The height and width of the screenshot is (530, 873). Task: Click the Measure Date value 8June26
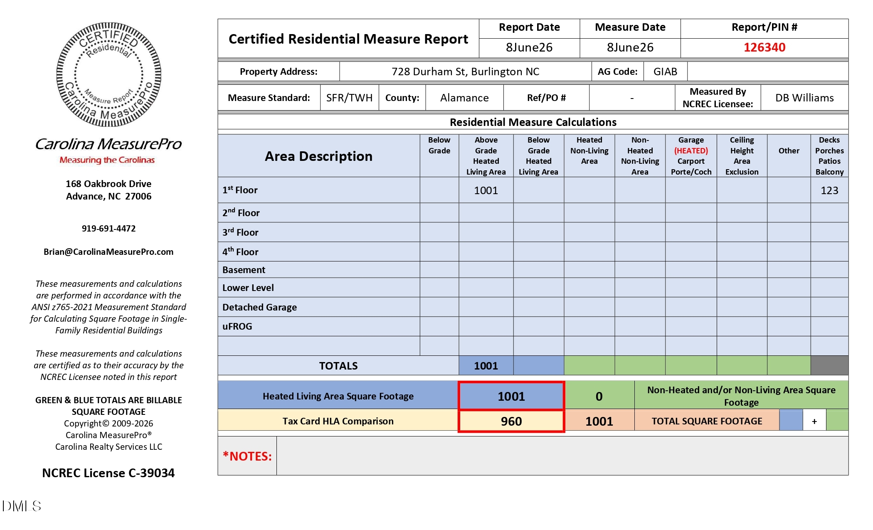630,47
